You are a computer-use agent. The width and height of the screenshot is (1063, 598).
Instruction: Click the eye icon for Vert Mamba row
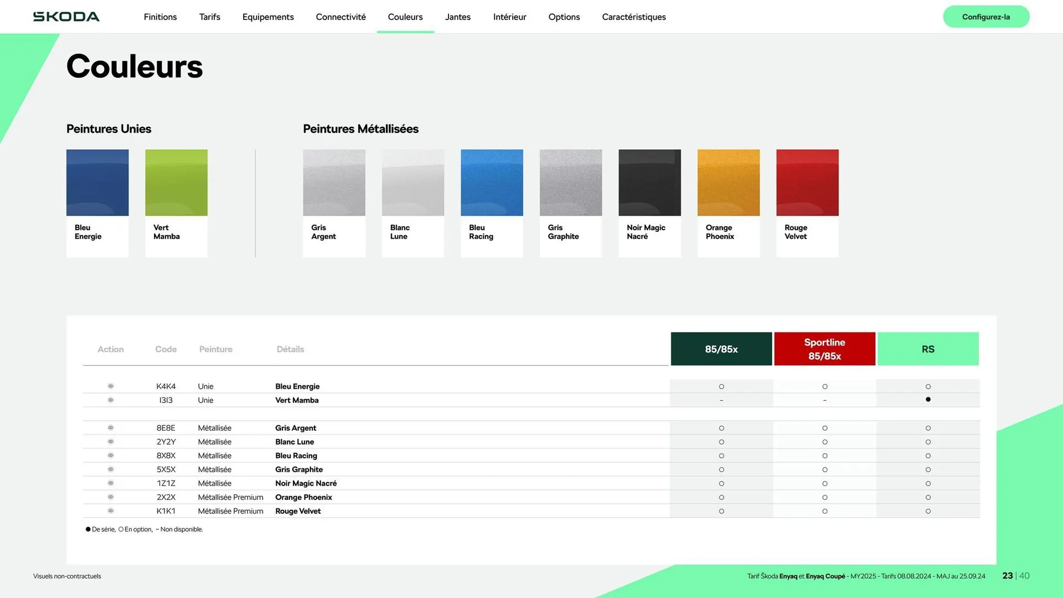[111, 400]
